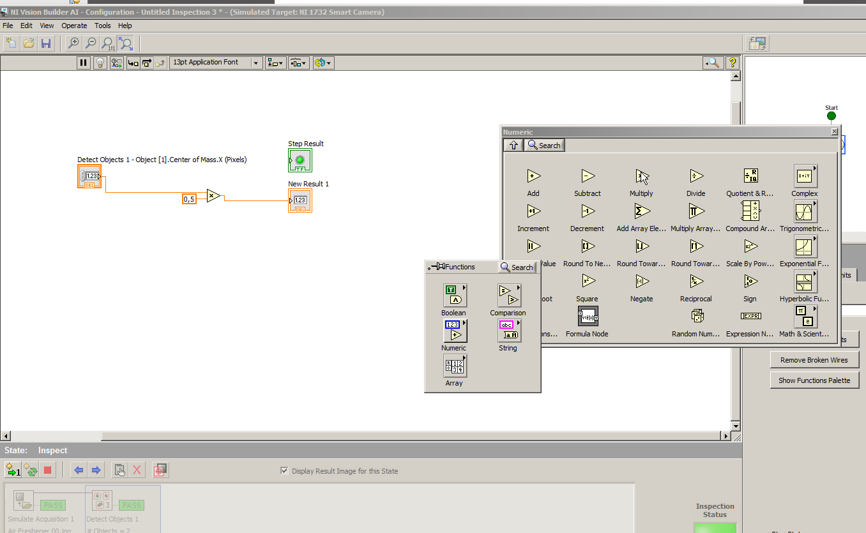Image resolution: width=866 pixels, height=533 pixels.
Task: Click the Step Into debugging icon
Action: pyautogui.click(x=133, y=63)
